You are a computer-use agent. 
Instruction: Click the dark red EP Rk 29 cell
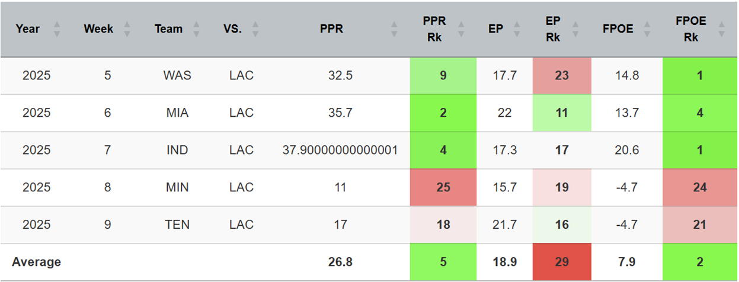coord(562,262)
